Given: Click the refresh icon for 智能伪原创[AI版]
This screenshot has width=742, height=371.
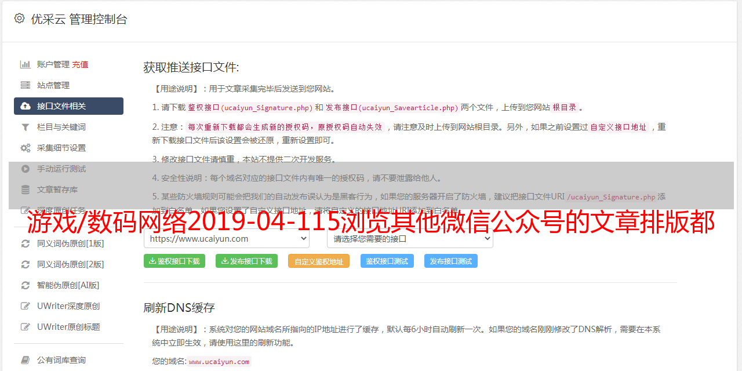Looking at the screenshot, I should click(26, 285).
